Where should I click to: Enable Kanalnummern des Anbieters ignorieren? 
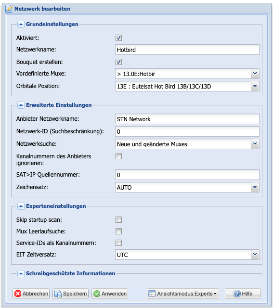click(119, 156)
